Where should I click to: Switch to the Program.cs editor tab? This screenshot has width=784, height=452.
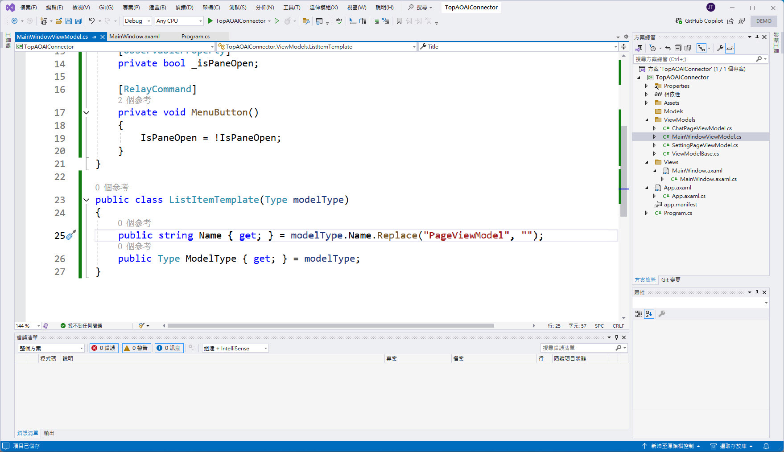(x=195, y=37)
